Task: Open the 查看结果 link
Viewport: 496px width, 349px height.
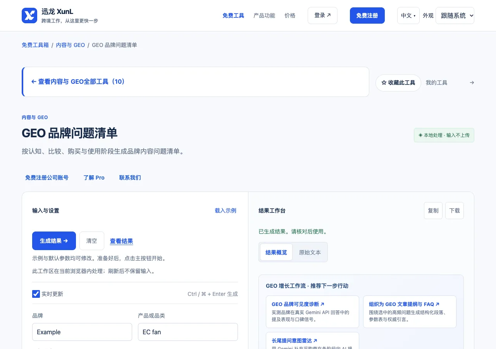Action: [122, 241]
